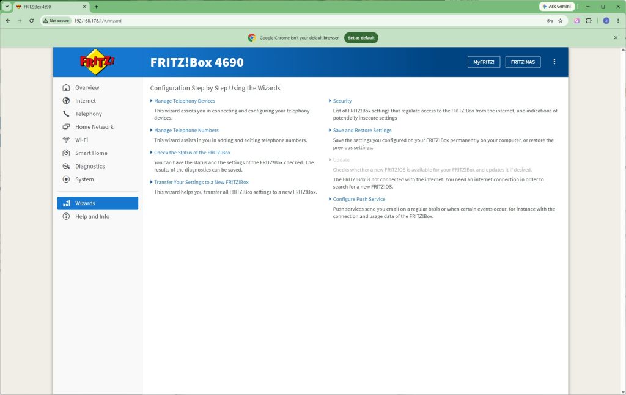Open the Overview menu item
626x395 pixels.
[x=97, y=88]
